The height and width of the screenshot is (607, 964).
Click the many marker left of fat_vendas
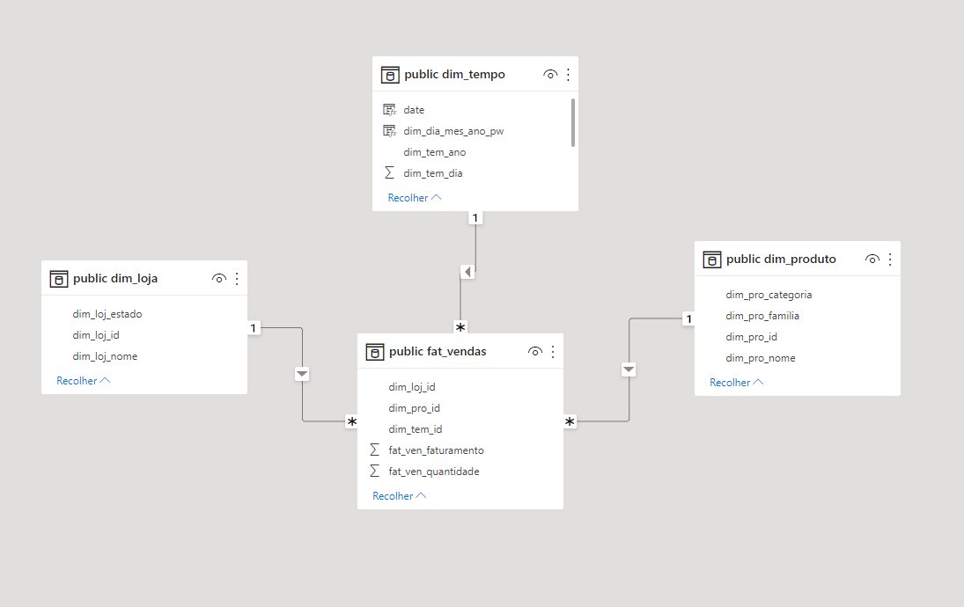pyautogui.click(x=351, y=421)
